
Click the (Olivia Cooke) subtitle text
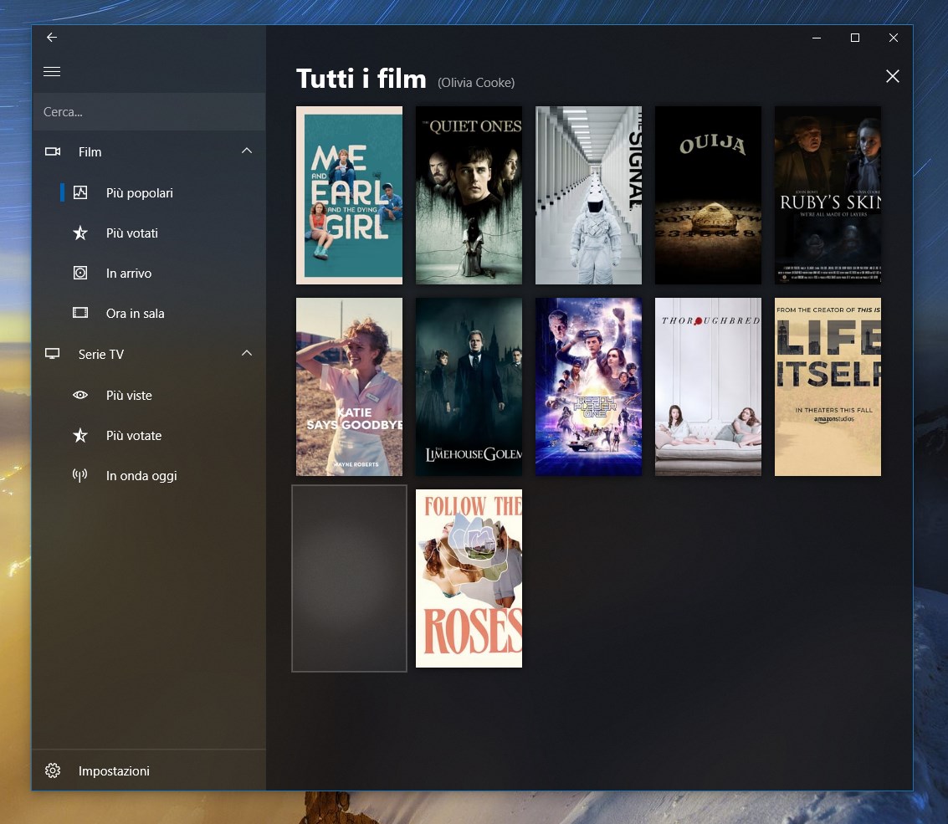tap(476, 83)
